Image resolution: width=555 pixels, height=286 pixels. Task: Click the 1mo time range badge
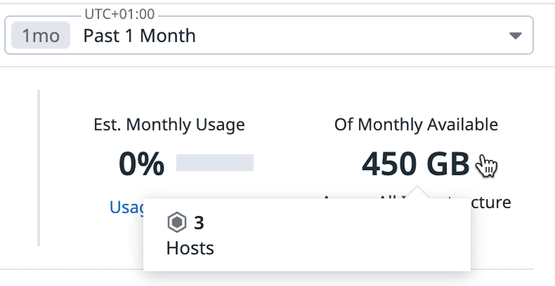(40, 36)
